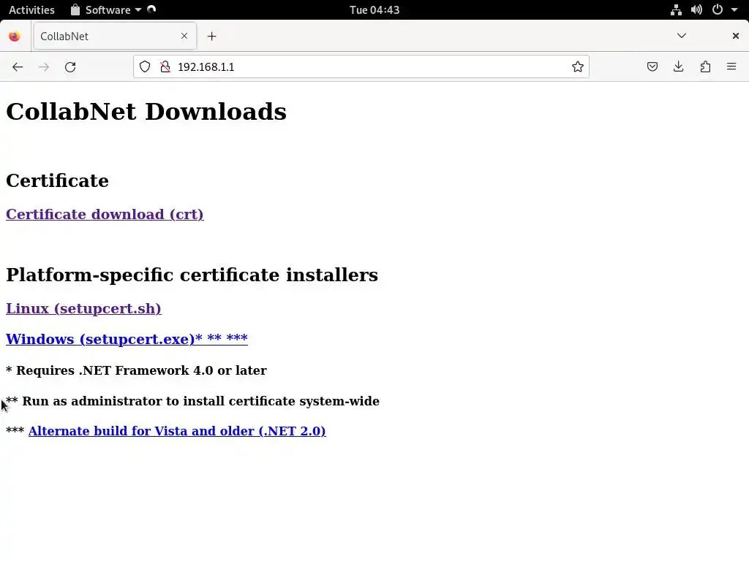Image resolution: width=749 pixels, height=561 pixels.
Task: Click the Requires .NET Framework 4.0 note
Action: tap(136, 370)
